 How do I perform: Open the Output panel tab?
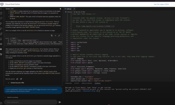pyautogui.click(x=77, y=83)
